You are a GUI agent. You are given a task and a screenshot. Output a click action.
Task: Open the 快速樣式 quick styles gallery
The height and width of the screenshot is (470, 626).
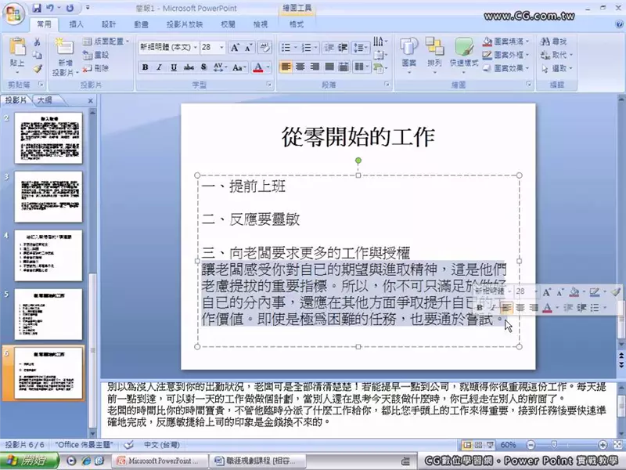click(x=464, y=52)
